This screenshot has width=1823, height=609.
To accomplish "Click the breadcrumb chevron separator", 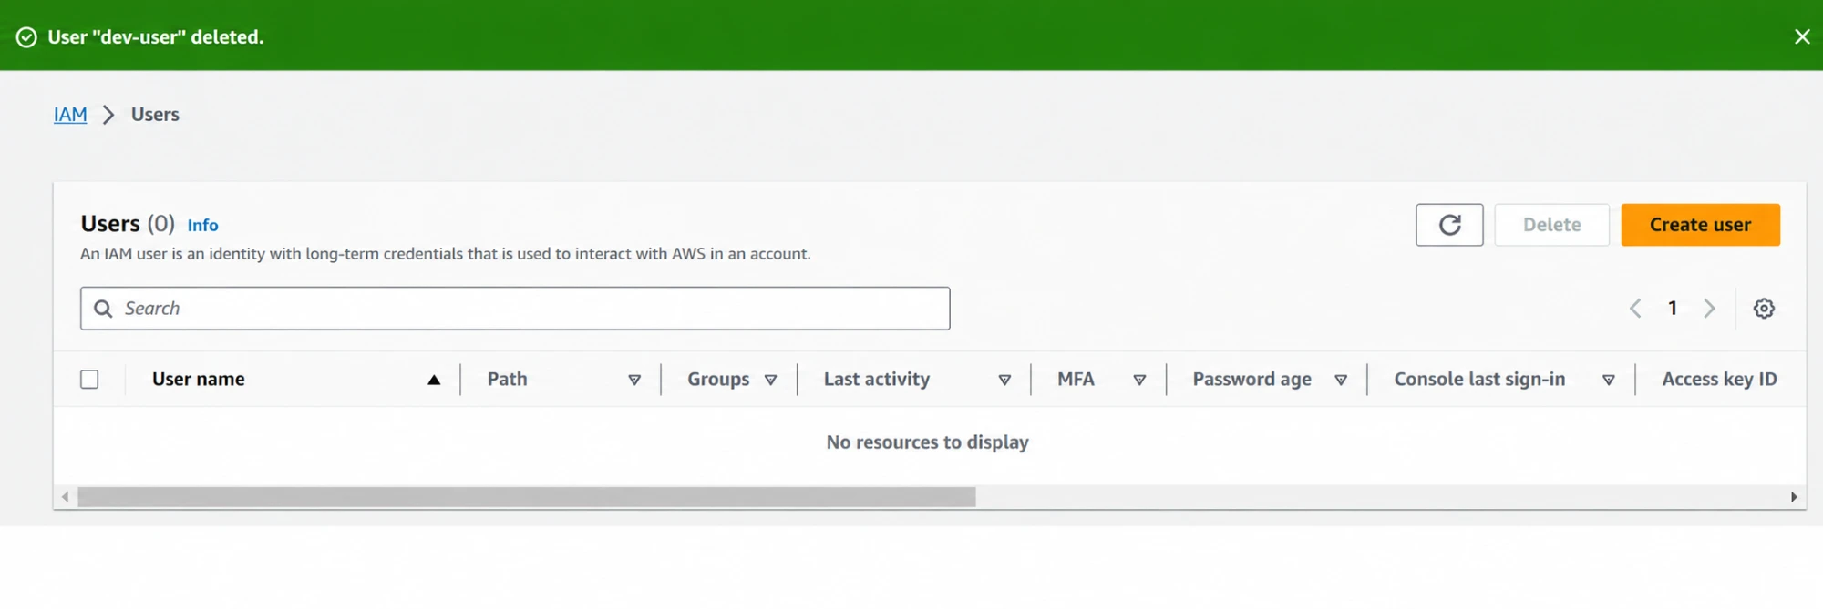I will tap(108, 115).
